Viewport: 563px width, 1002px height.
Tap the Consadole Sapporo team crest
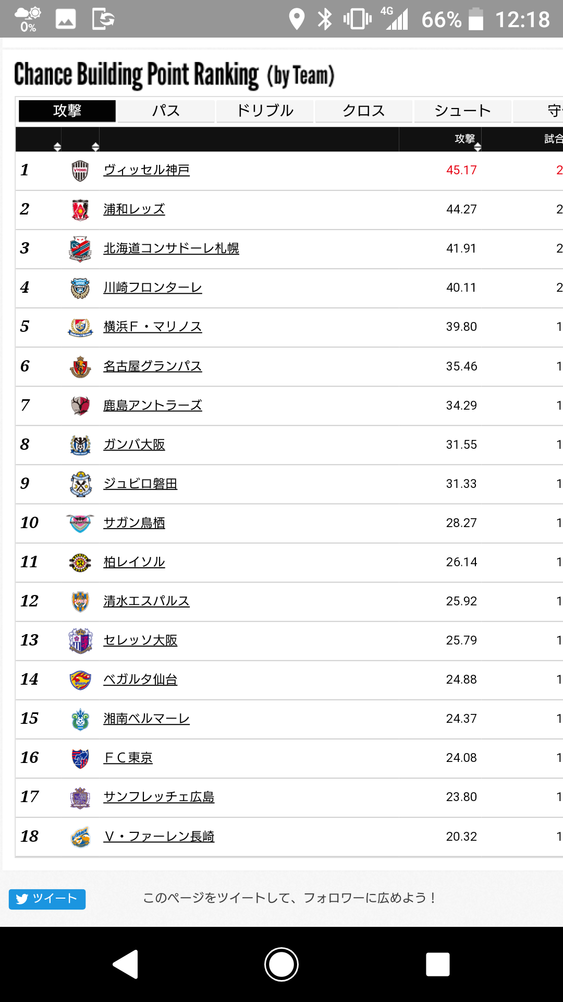80,249
